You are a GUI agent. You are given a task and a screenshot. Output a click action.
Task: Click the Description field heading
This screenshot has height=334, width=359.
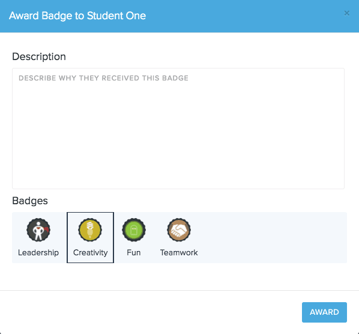pos(39,56)
